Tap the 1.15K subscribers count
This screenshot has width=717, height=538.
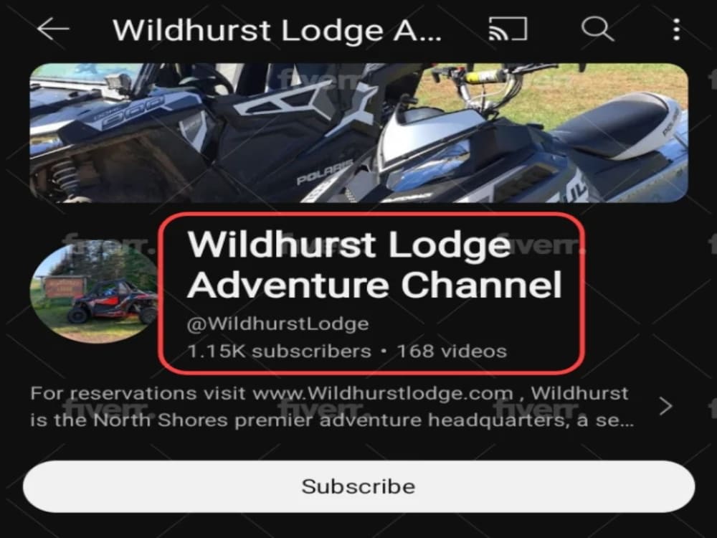click(279, 351)
